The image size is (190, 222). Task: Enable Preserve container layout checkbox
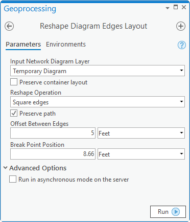click(x=14, y=82)
